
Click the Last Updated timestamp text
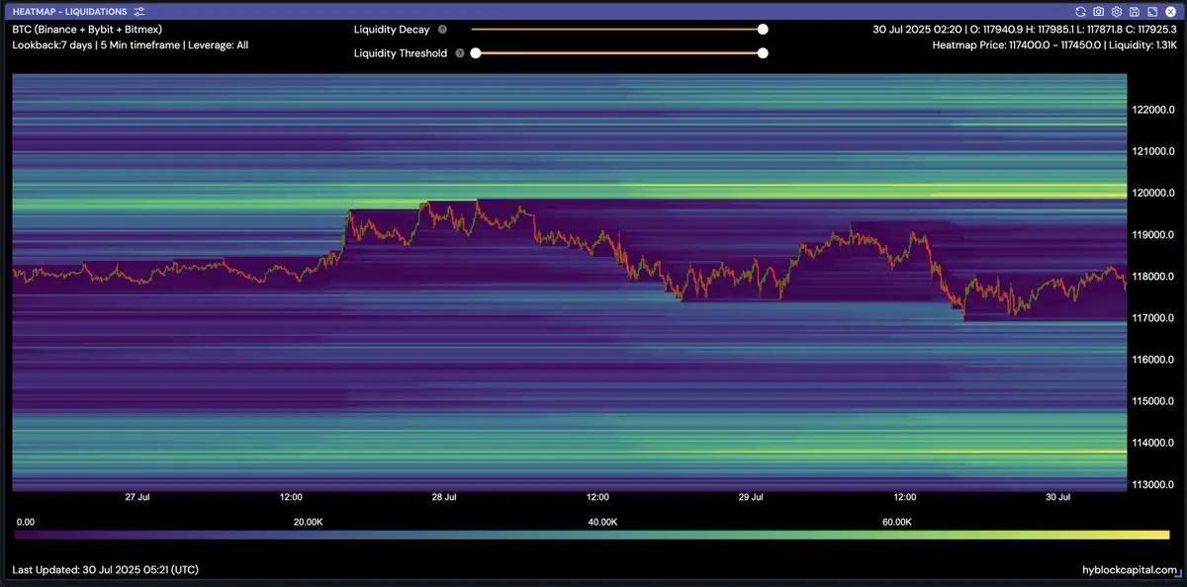(105, 571)
